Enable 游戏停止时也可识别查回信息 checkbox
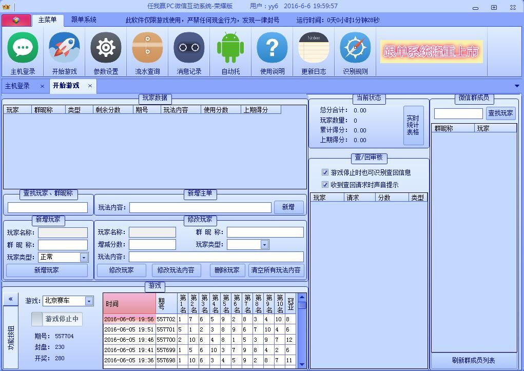Image resolution: width=524 pixels, height=371 pixels. click(325, 172)
